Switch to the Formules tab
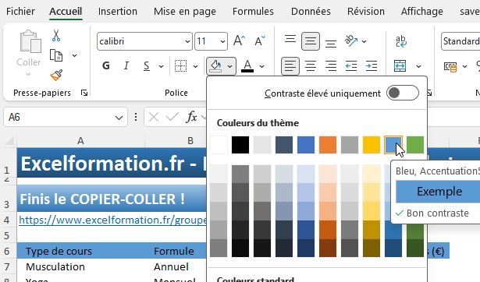This screenshot has height=282, width=480. tap(253, 12)
